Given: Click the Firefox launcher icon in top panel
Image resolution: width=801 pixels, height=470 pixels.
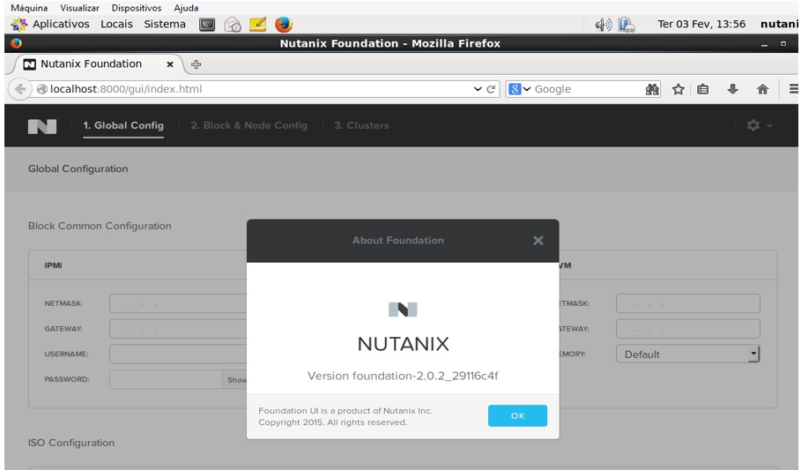Looking at the screenshot, I should click(x=284, y=25).
